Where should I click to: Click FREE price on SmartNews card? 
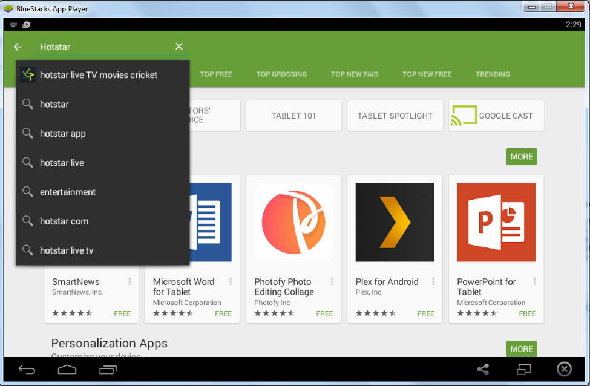(x=122, y=313)
